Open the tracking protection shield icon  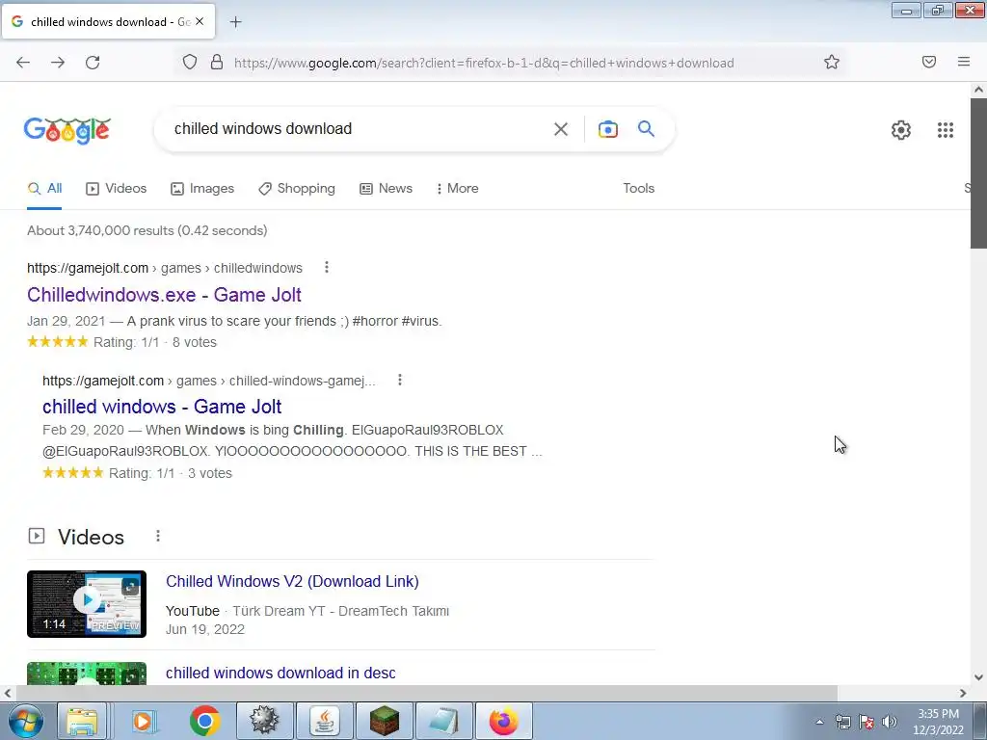click(x=190, y=63)
